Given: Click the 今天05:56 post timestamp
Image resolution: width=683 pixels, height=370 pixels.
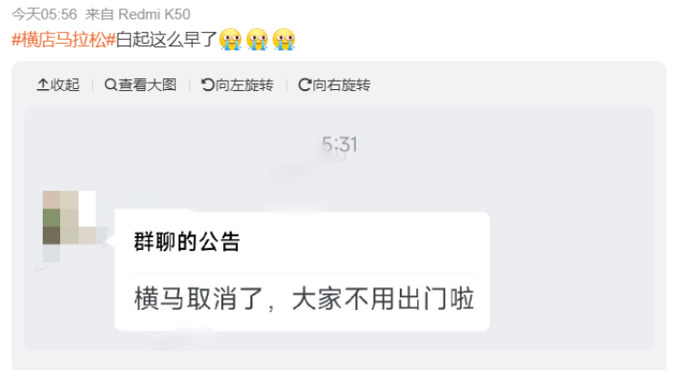Looking at the screenshot, I should [45, 15].
